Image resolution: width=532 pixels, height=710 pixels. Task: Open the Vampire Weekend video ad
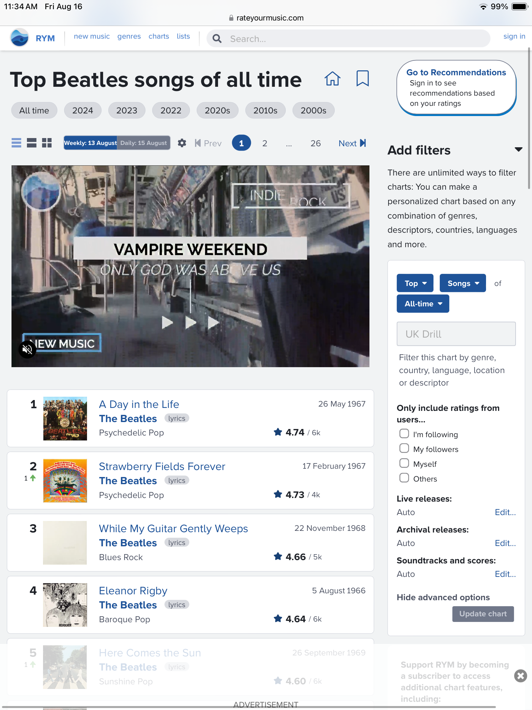[190, 266]
